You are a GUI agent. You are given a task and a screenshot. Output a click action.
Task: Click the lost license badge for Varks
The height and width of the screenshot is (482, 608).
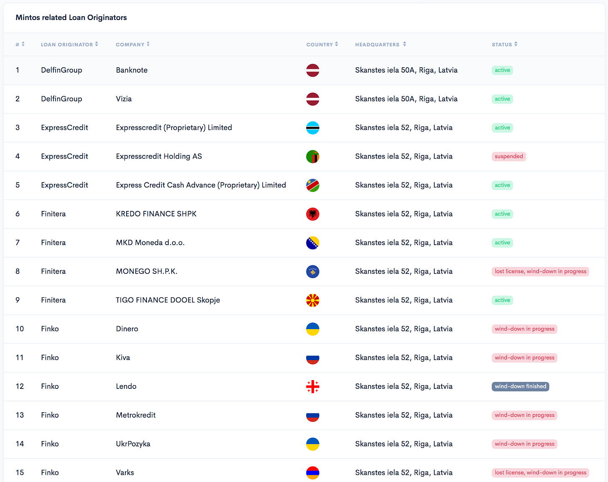point(540,473)
